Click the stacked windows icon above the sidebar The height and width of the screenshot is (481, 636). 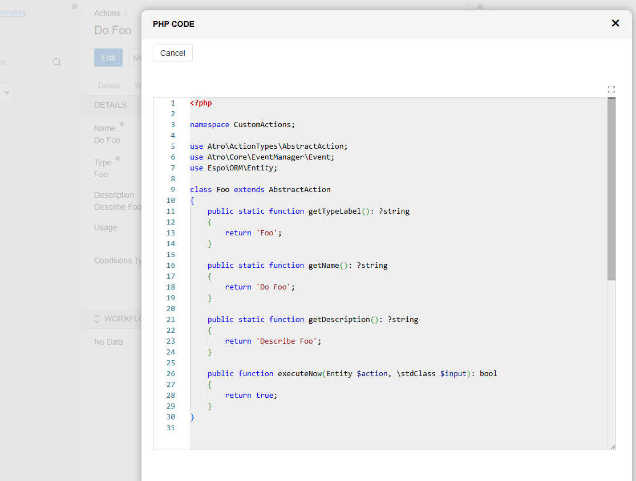click(x=75, y=6)
